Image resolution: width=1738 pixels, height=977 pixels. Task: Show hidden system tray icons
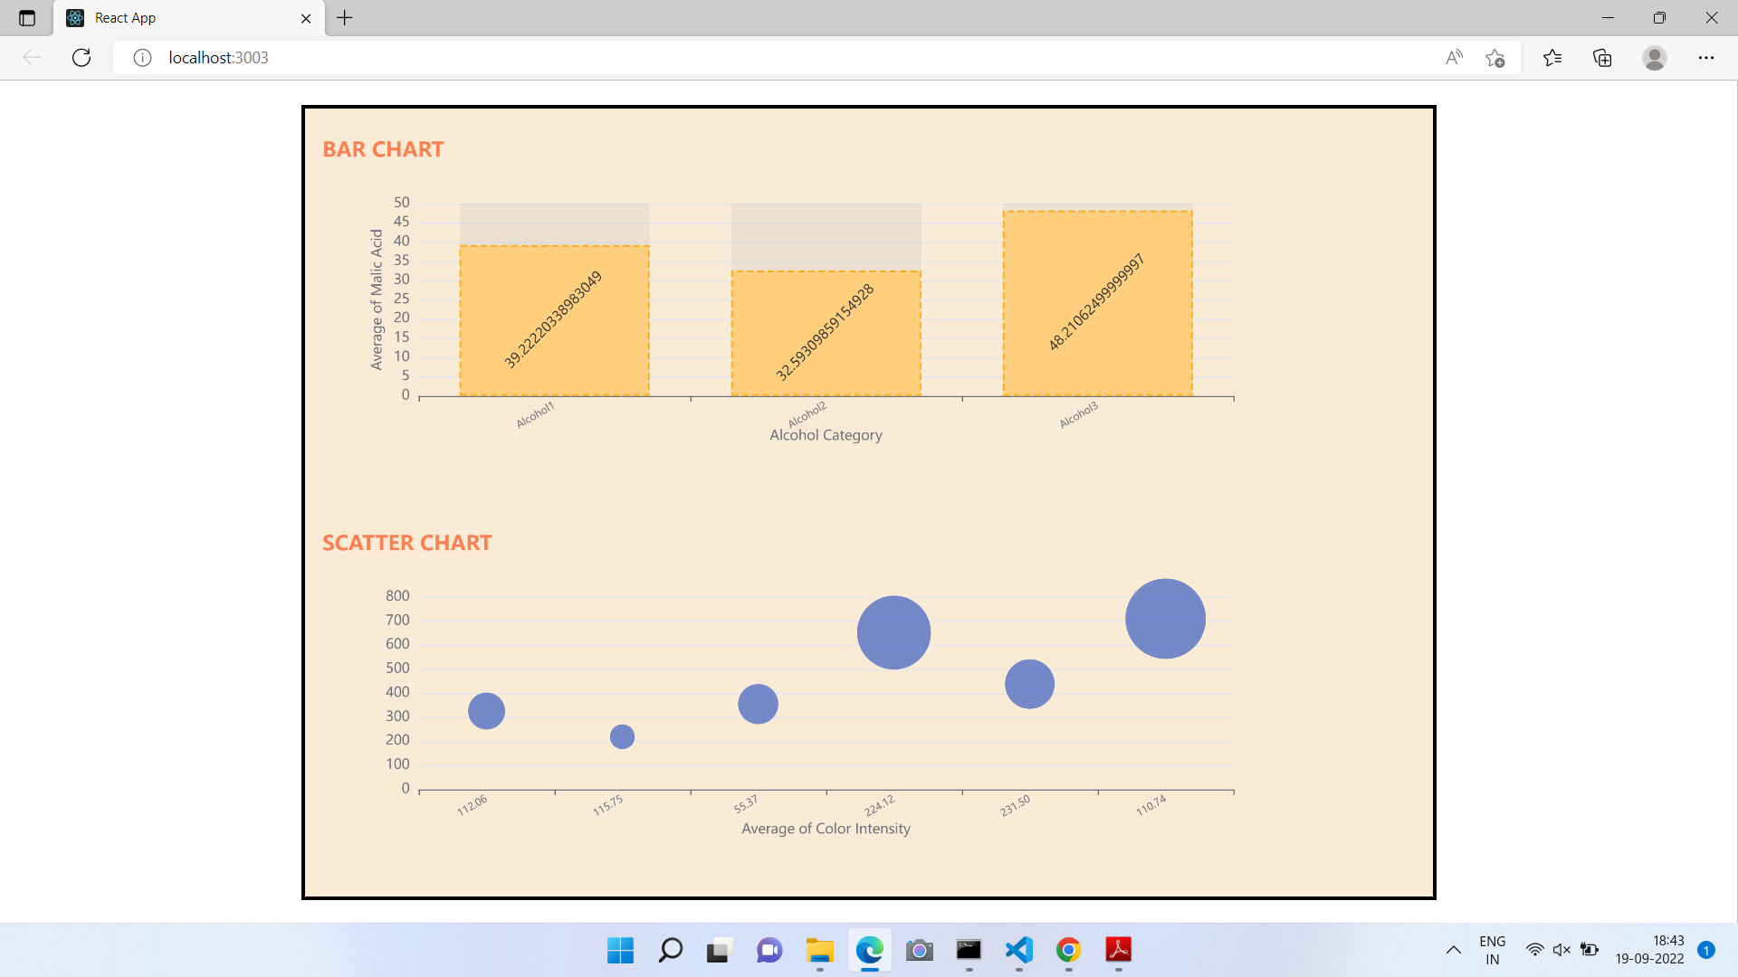[1453, 950]
